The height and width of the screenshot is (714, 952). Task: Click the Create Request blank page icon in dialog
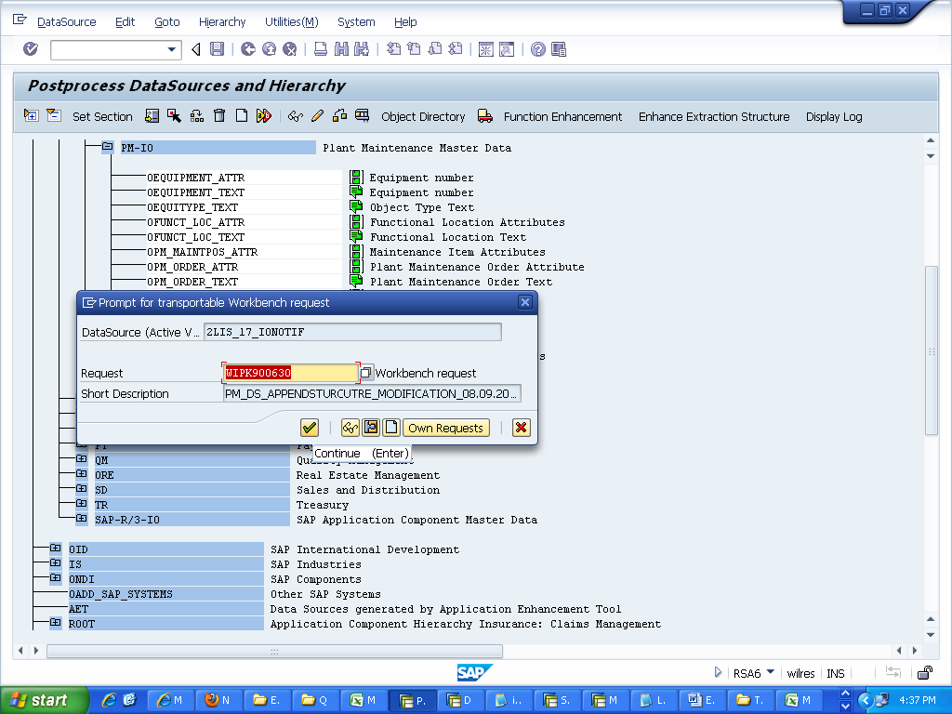pos(391,428)
